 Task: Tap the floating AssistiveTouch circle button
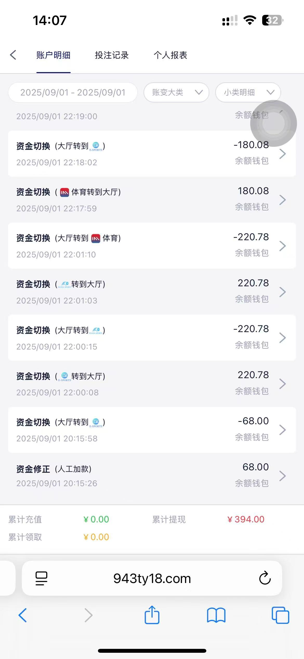click(x=273, y=123)
